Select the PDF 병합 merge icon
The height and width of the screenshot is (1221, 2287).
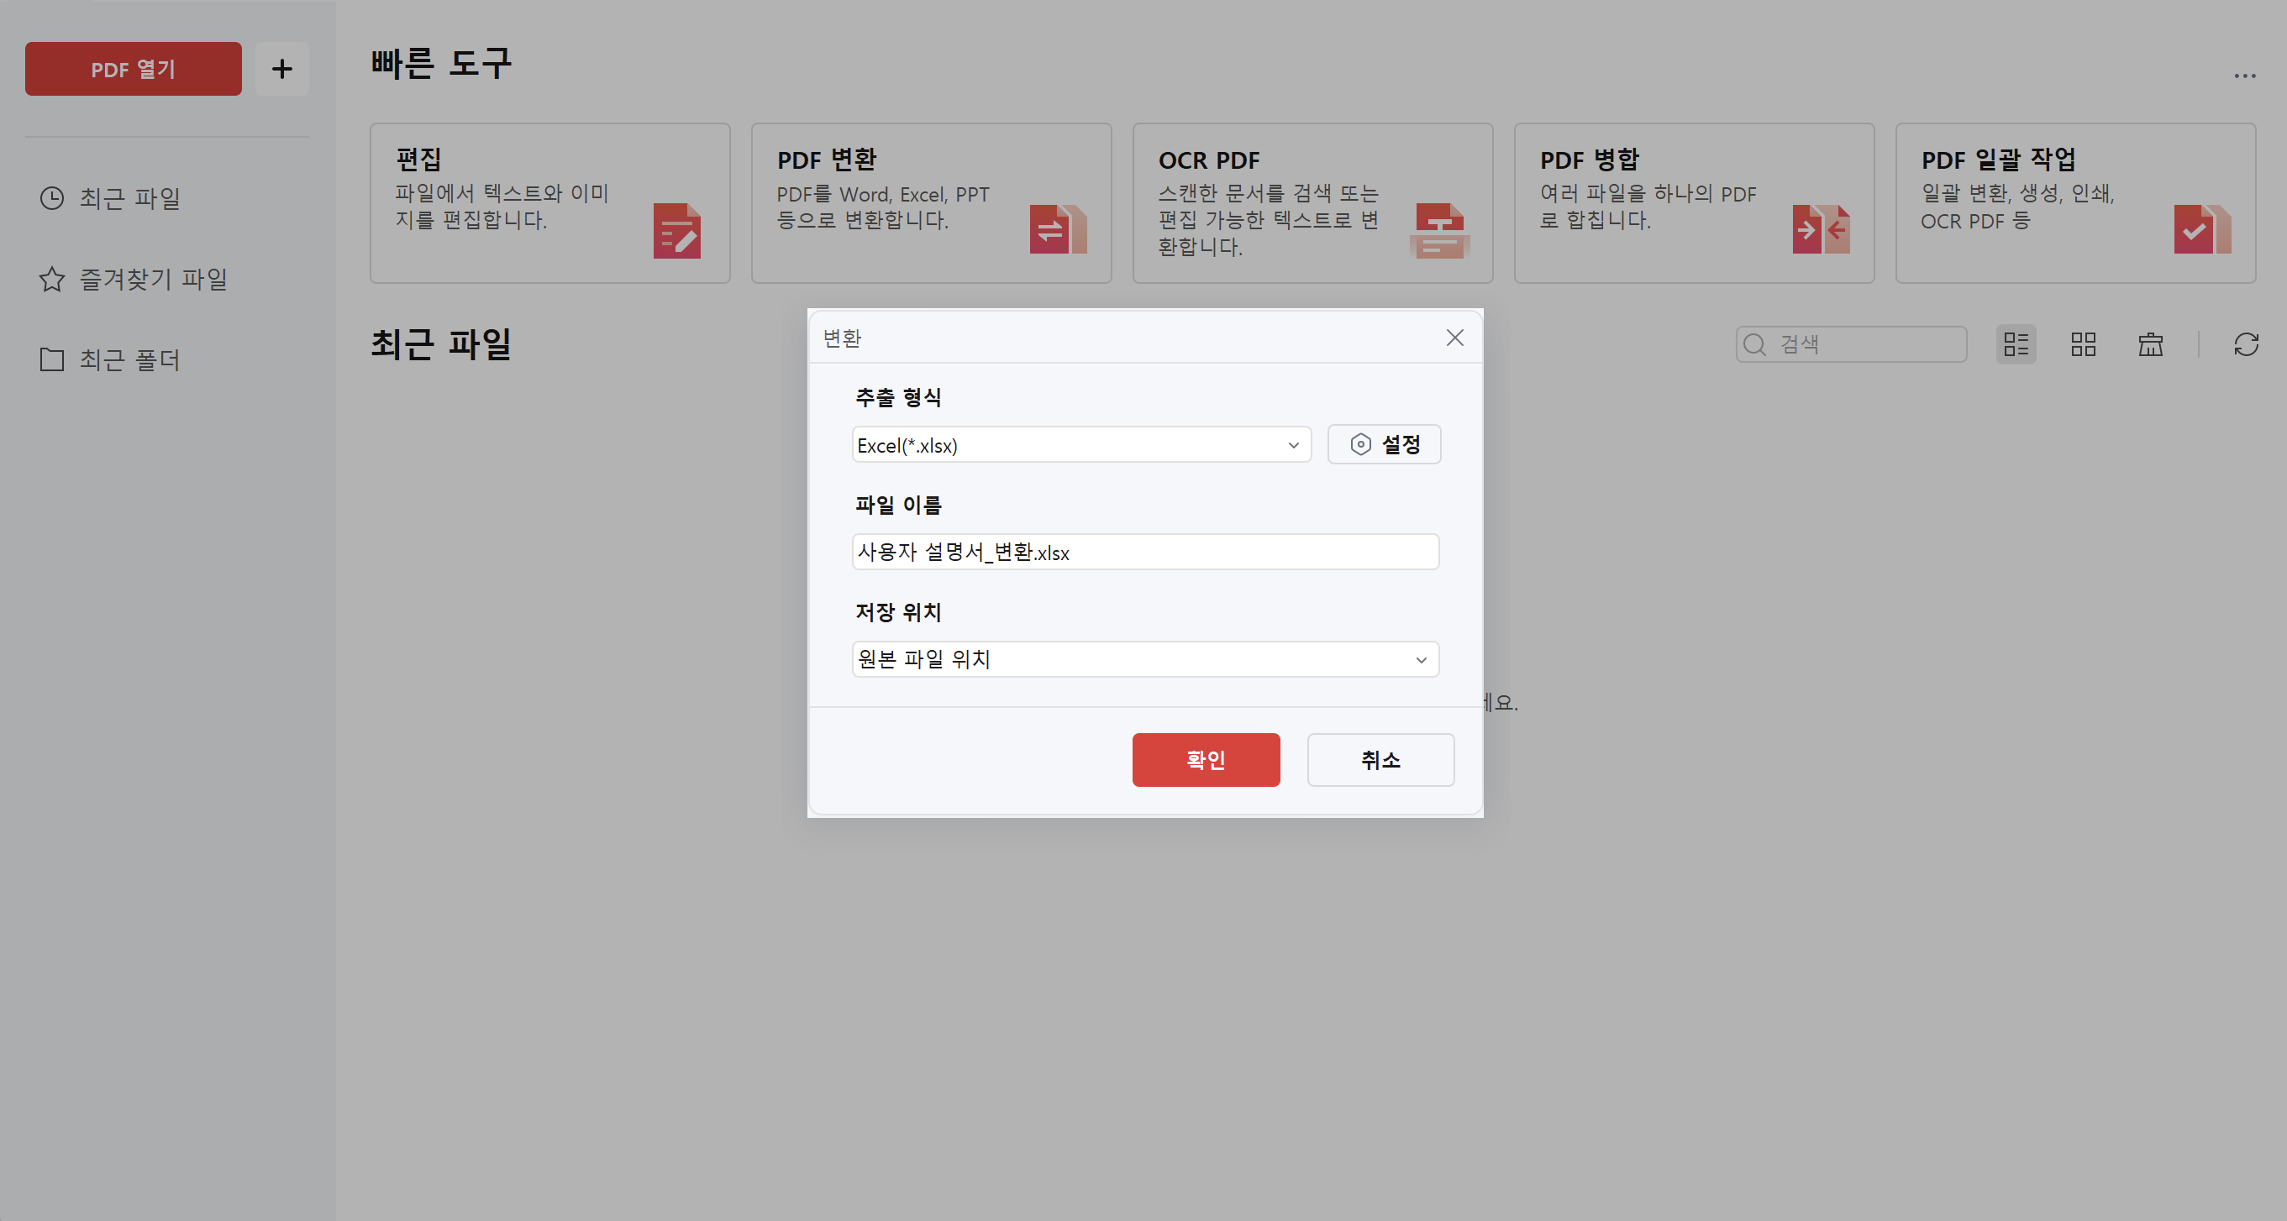[x=1820, y=229]
